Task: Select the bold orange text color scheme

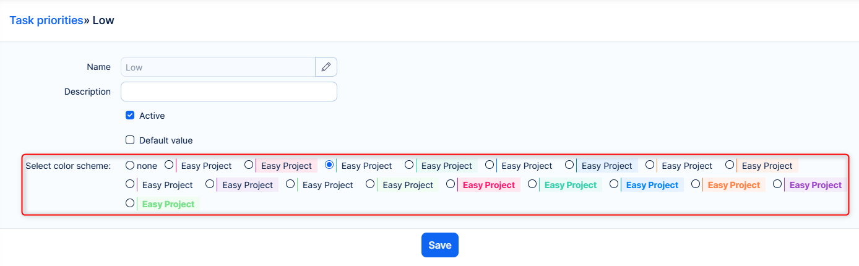Action: 696,184
